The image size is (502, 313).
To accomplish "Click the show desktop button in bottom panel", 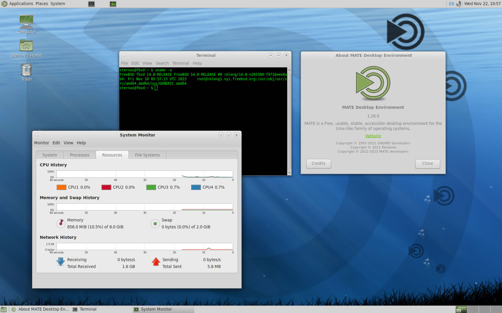I will click(x=4, y=309).
